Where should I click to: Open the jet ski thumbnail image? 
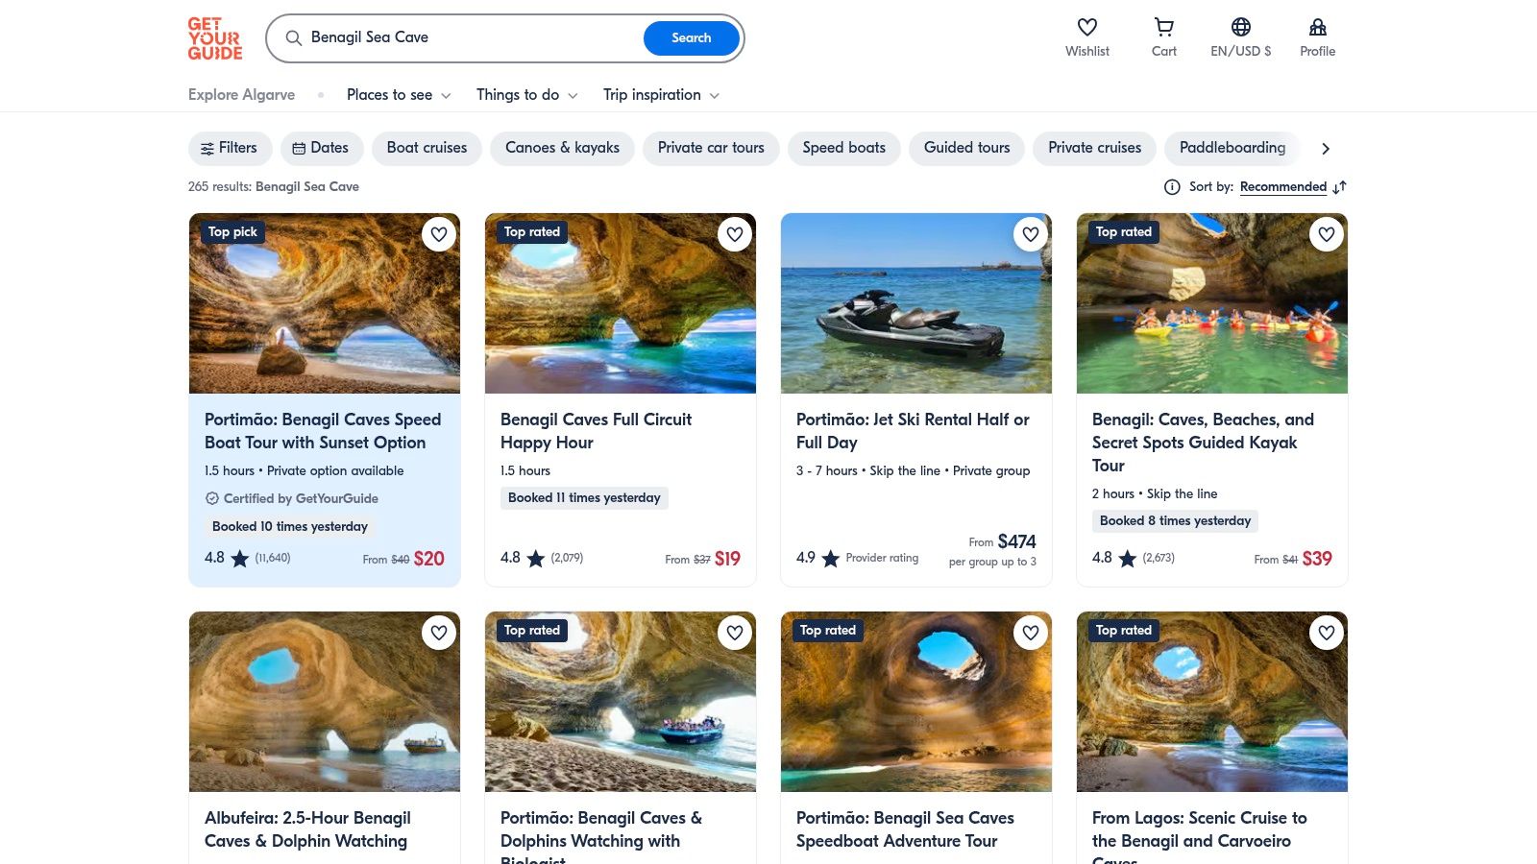916,303
